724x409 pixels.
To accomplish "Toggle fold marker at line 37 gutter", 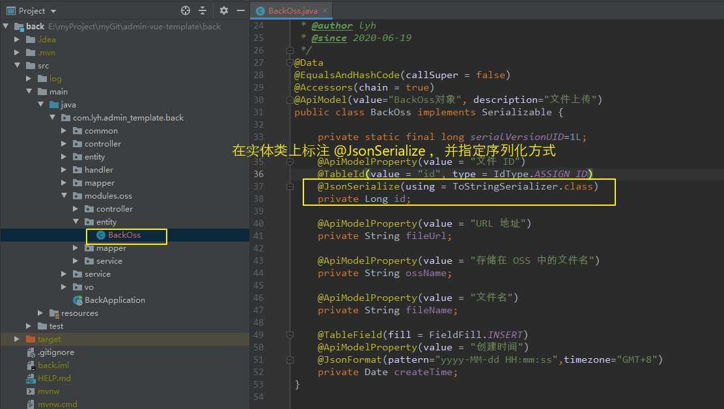I will [x=290, y=186].
